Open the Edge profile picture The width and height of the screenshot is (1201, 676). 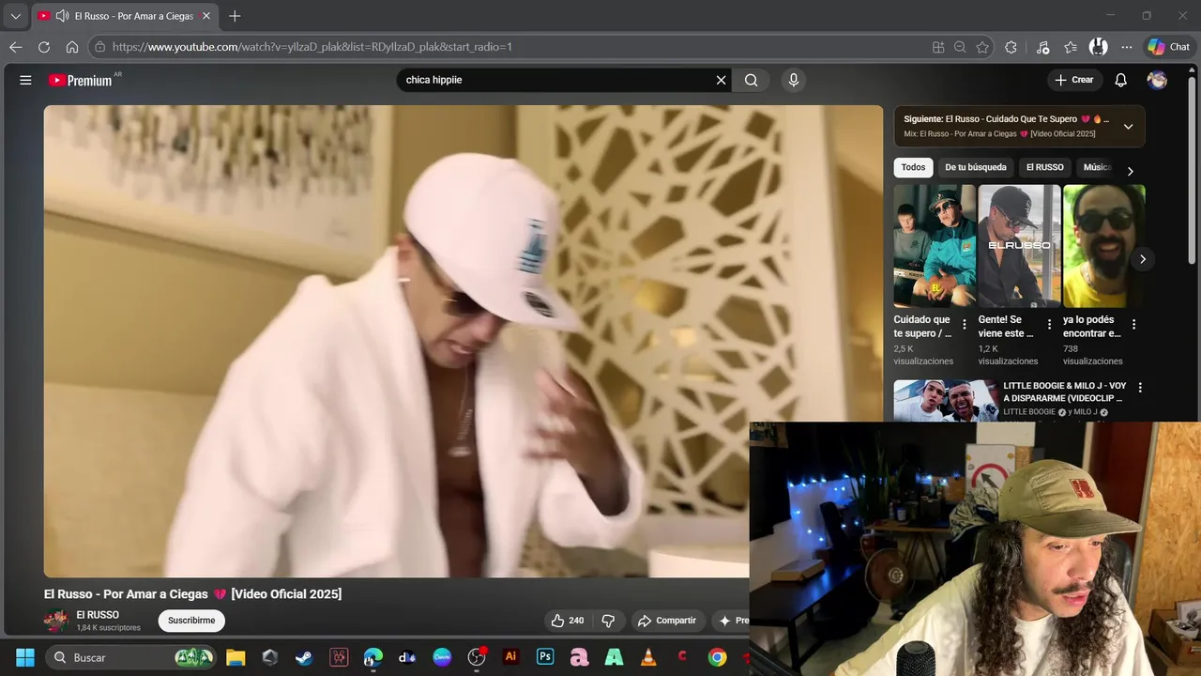coord(1099,47)
